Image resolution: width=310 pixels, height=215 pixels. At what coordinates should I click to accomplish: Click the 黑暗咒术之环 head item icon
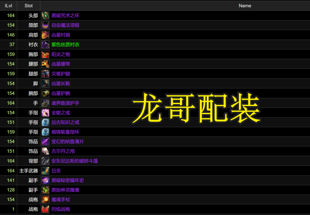[x=45, y=15]
